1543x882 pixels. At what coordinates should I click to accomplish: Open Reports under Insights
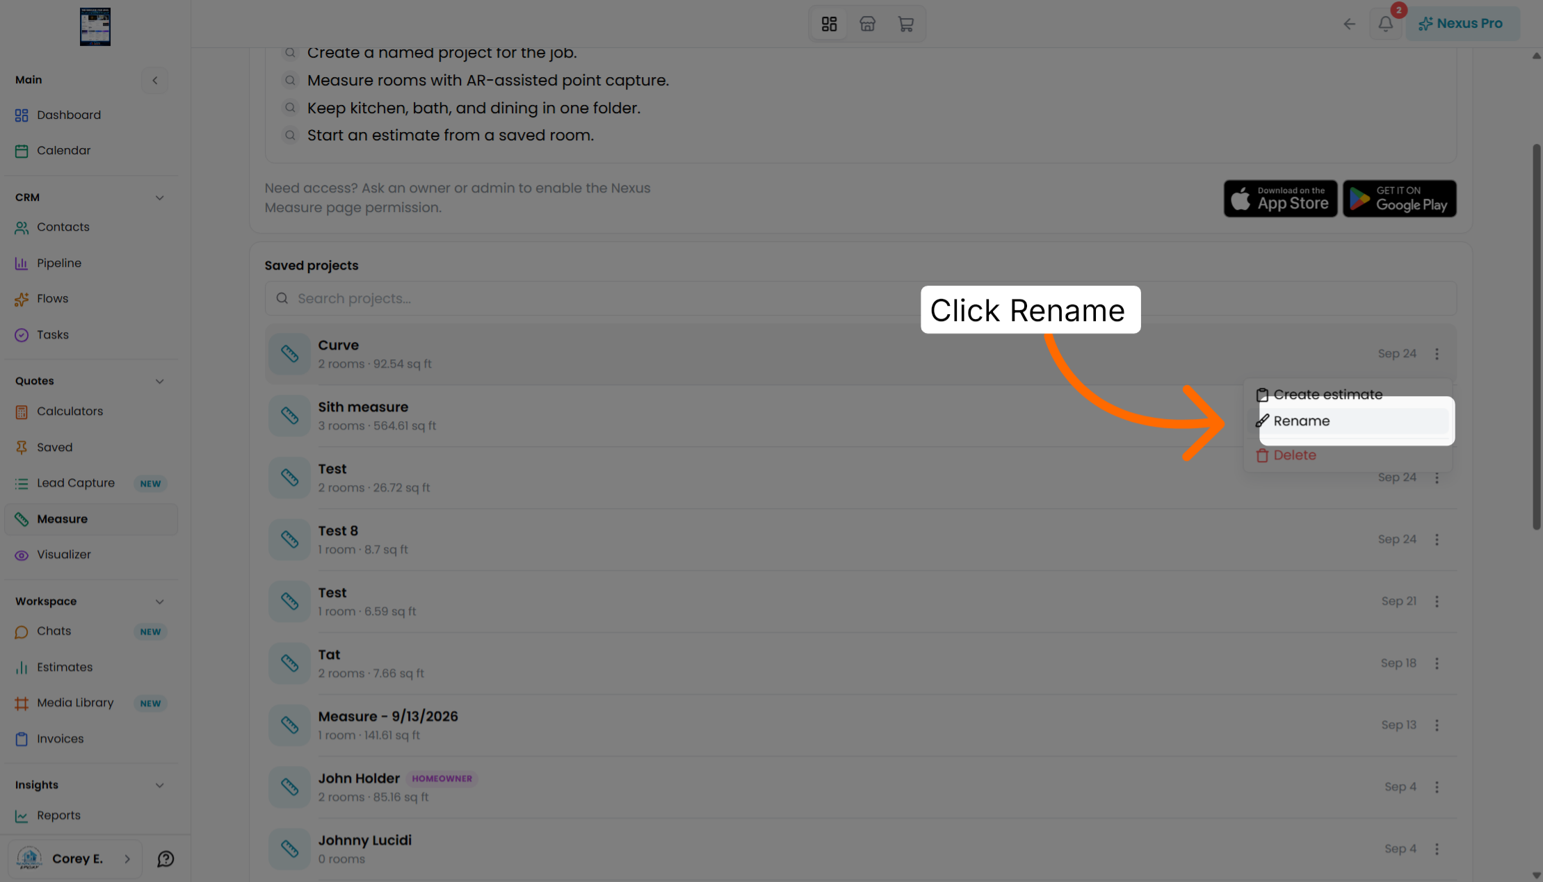tap(90, 815)
